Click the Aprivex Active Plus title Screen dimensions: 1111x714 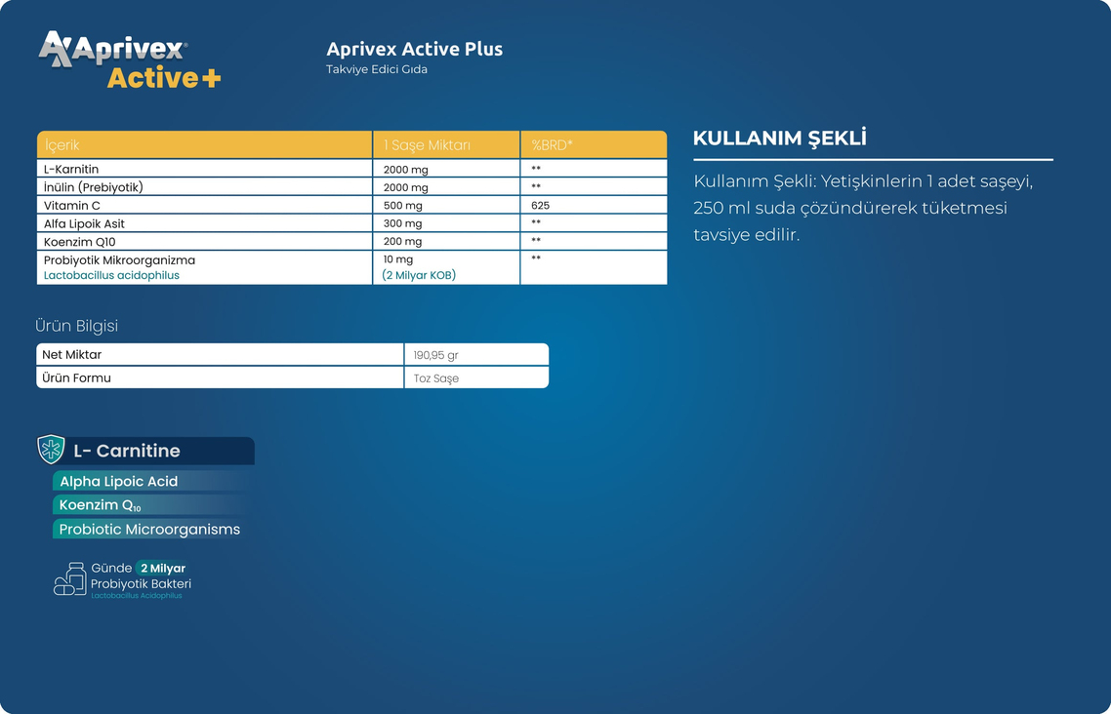(x=414, y=49)
